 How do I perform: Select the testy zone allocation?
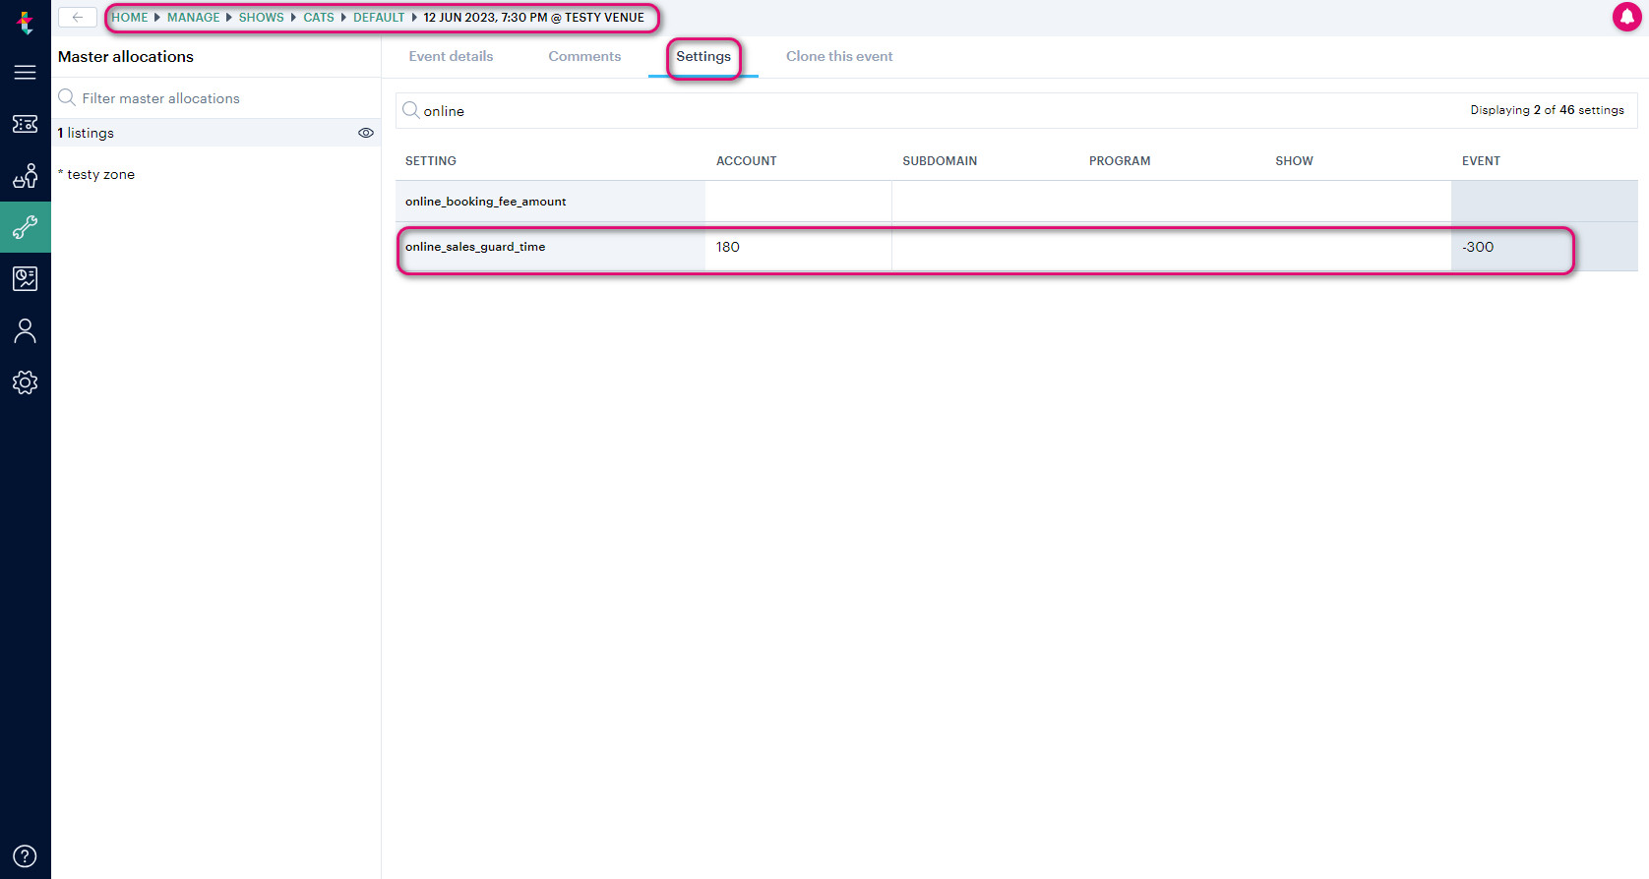point(96,174)
